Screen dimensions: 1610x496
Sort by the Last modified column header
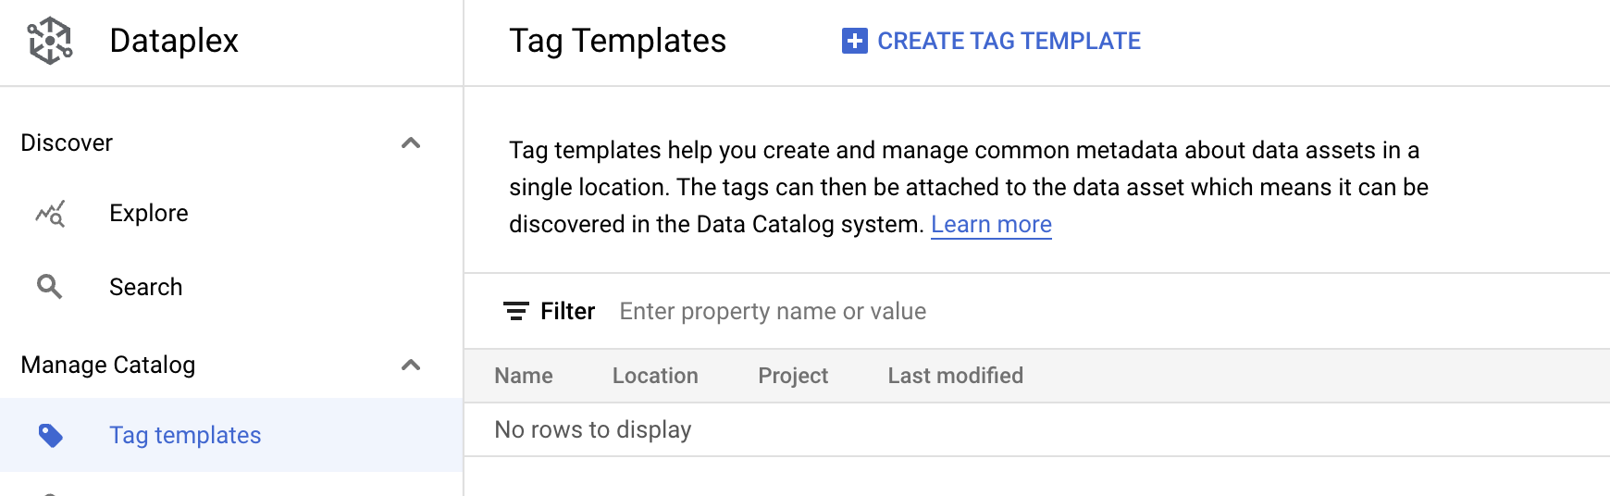point(956,376)
